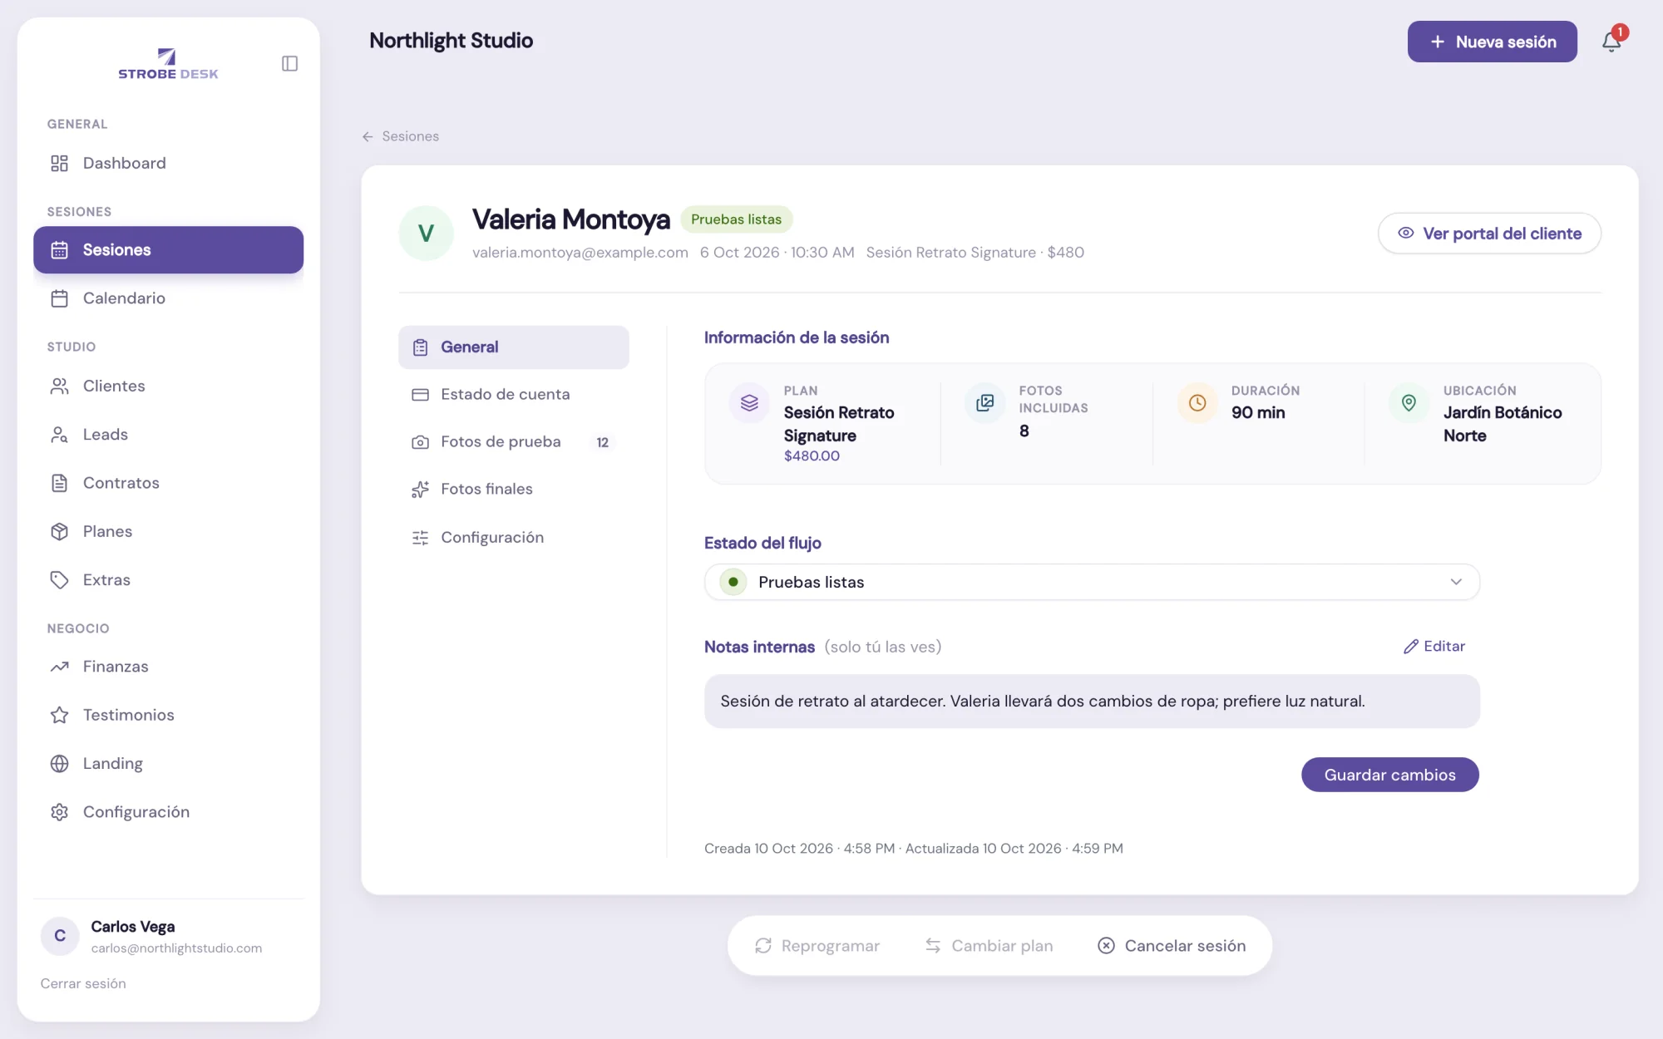The height and width of the screenshot is (1039, 1663).
Task: Click the Clientes people icon
Action: pyautogui.click(x=59, y=387)
